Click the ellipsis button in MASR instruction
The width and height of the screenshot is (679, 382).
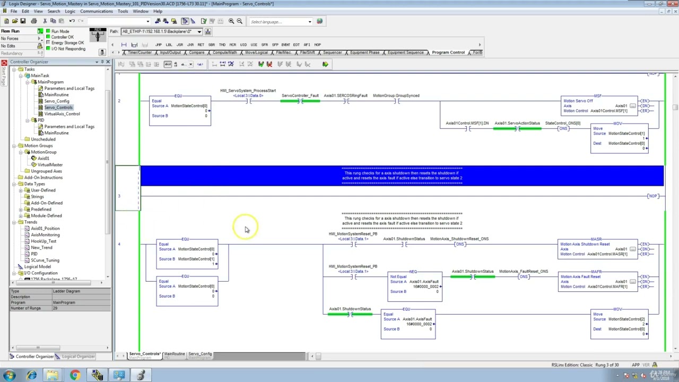633,249
